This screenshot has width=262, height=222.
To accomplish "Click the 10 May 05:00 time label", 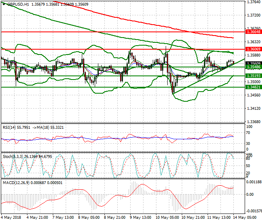I will click(x=167, y=218).
